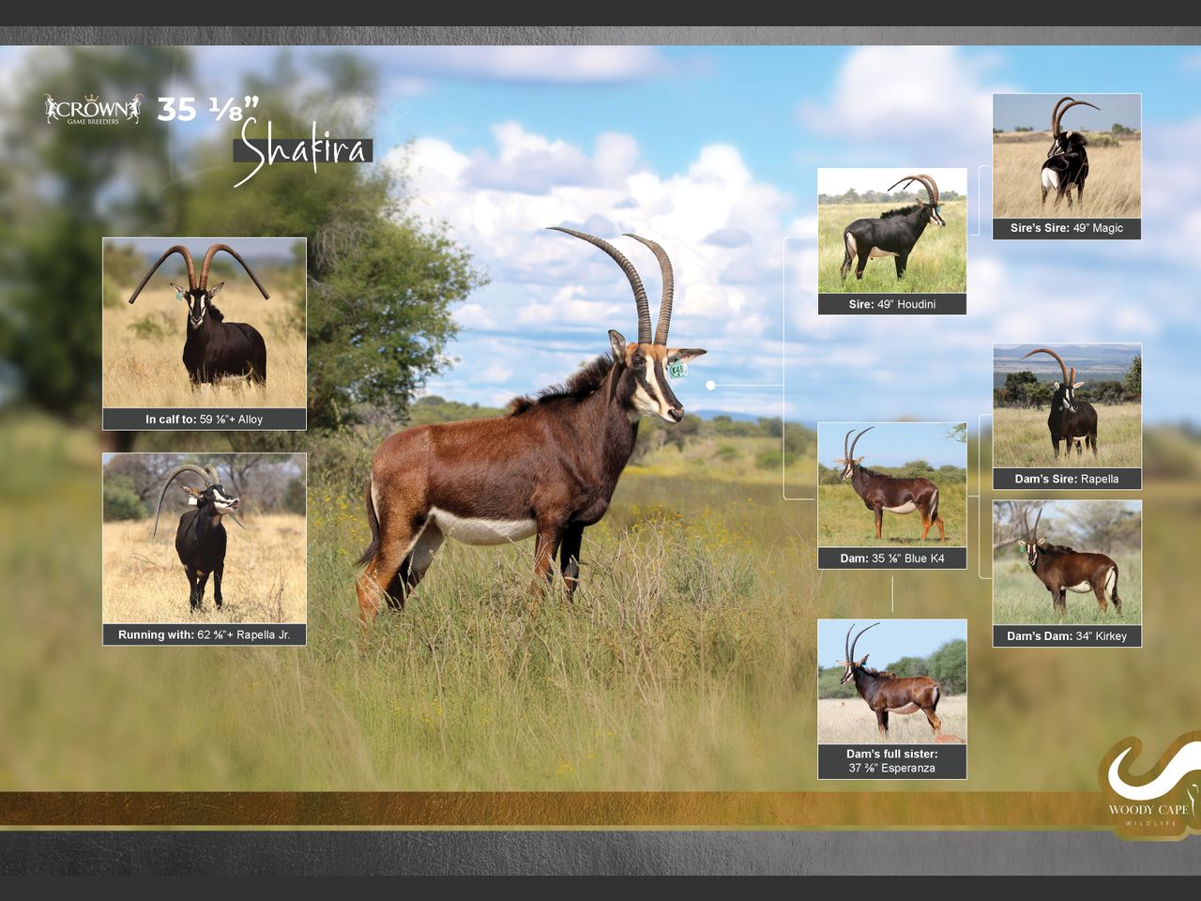The width and height of the screenshot is (1201, 901).
Task: Click the 'Dam: Blue K4' caption
Action: 891,558
